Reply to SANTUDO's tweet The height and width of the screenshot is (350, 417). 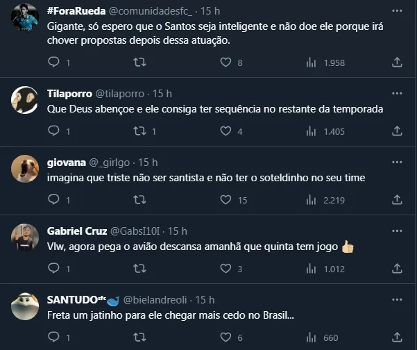click(x=53, y=337)
